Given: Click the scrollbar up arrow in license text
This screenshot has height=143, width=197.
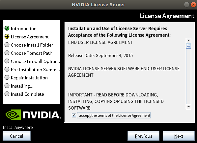Looking at the screenshot, I should (x=188, y=41).
